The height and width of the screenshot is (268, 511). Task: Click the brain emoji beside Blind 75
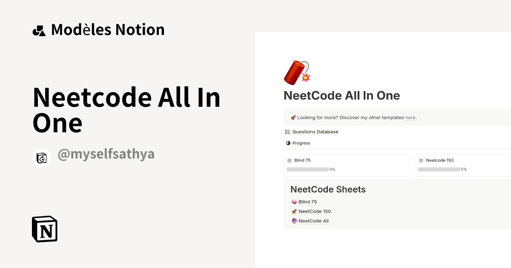point(294,202)
